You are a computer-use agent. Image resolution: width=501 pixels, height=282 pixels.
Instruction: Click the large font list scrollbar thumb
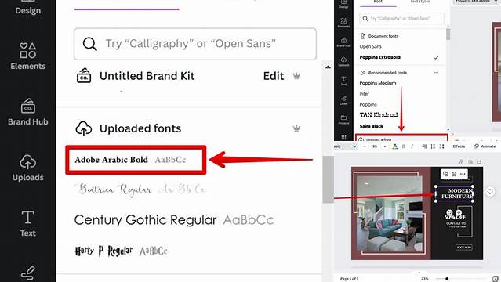[x=328, y=179]
